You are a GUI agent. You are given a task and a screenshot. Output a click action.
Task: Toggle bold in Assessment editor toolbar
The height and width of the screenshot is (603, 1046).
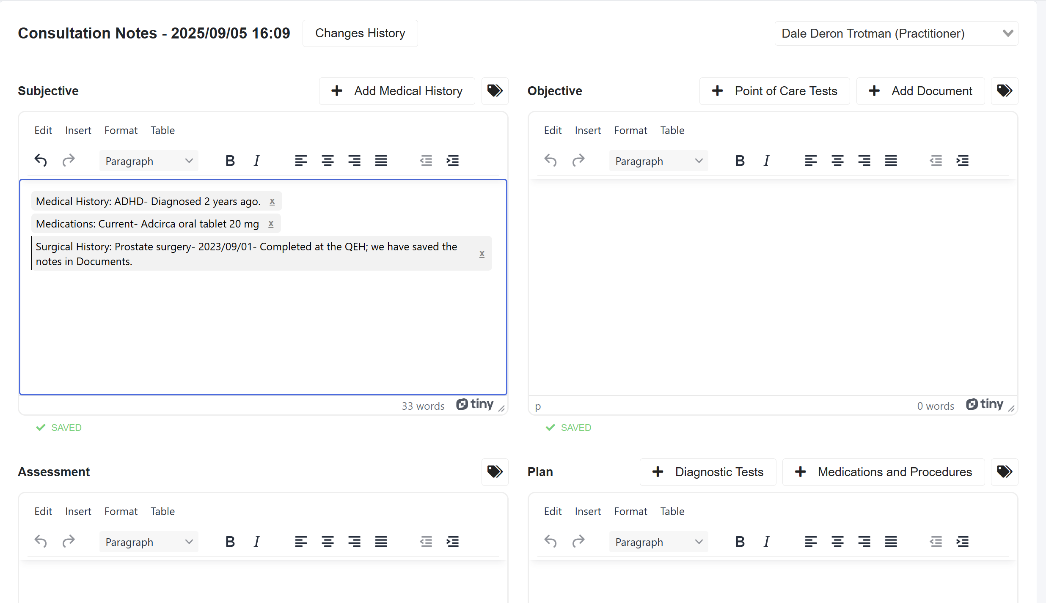click(230, 542)
